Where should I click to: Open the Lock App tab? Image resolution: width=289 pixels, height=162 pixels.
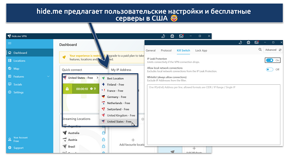coord(201,50)
